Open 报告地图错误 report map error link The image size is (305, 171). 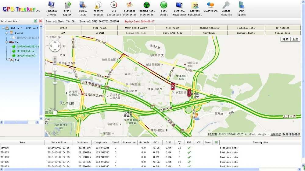pos(291,134)
